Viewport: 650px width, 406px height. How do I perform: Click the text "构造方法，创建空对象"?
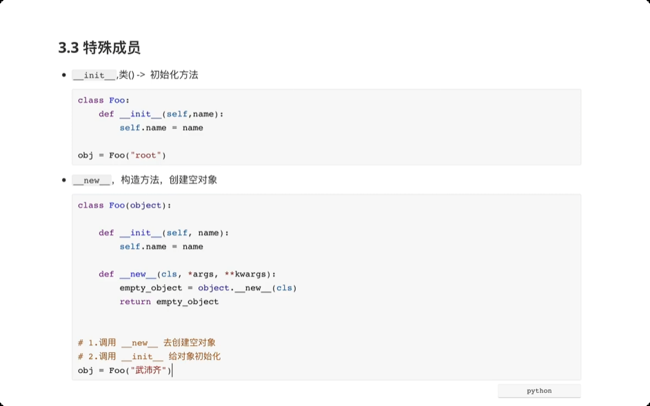pyautogui.click(x=169, y=180)
